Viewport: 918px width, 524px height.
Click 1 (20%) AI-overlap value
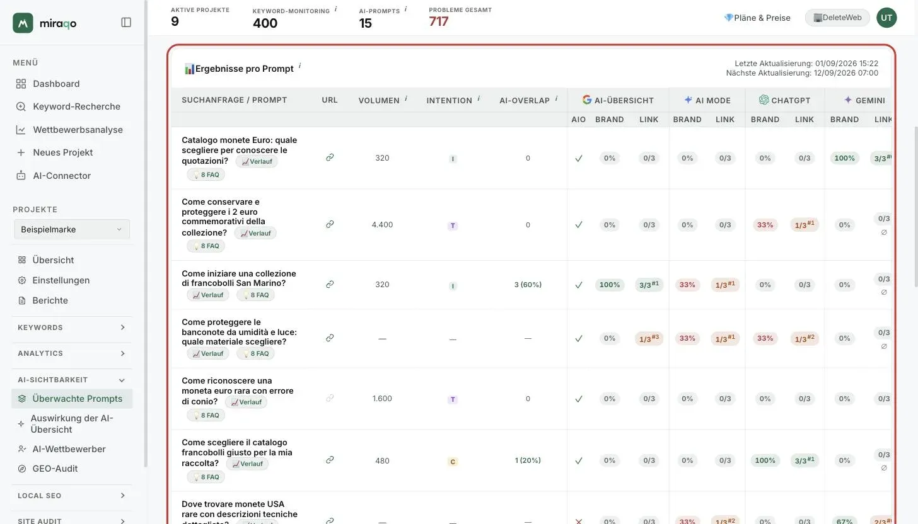pyautogui.click(x=528, y=460)
